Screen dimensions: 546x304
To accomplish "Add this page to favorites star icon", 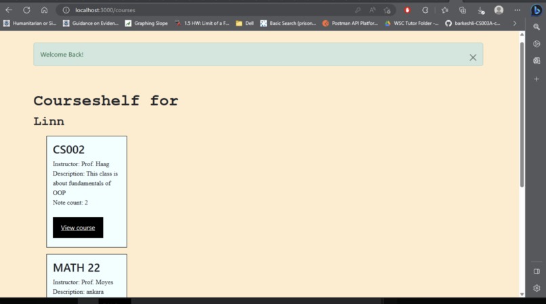I will point(387,10).
